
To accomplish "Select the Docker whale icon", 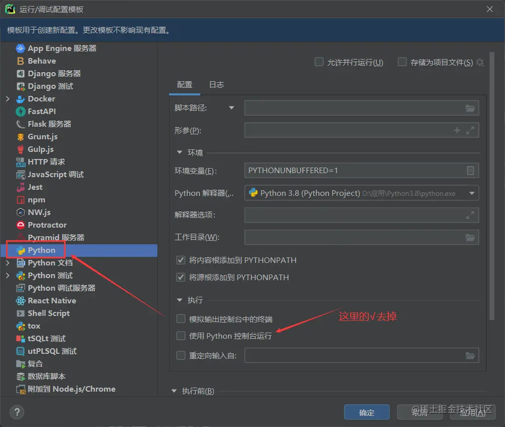I will (x=20, y=98).
